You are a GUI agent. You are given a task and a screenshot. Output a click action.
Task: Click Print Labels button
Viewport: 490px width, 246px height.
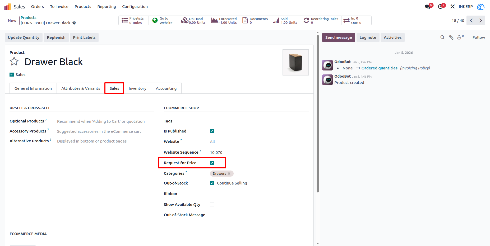[84, 37]
